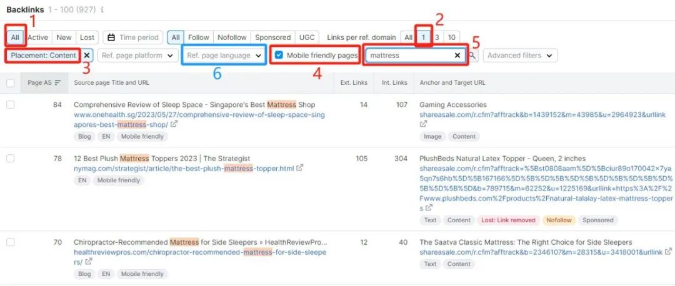The height and width of the screenshot is (286, 675).
Task: Click external links count 105
Action: click(362, 159)
